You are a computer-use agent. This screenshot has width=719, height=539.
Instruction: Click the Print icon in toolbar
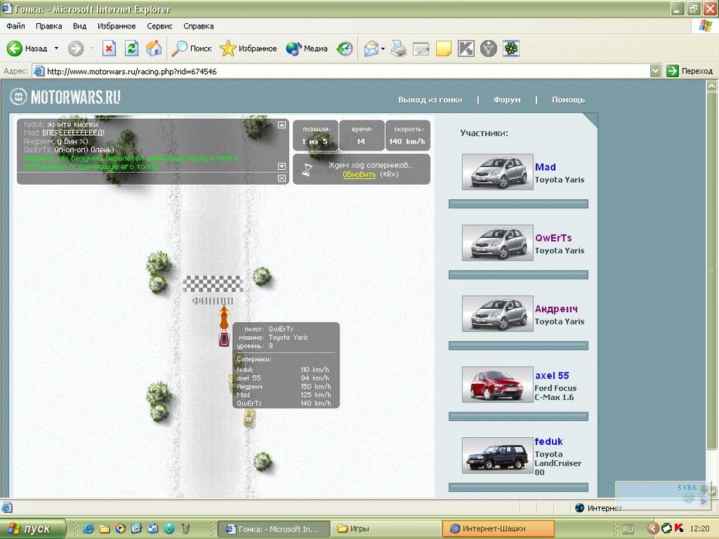pos(398,48)
